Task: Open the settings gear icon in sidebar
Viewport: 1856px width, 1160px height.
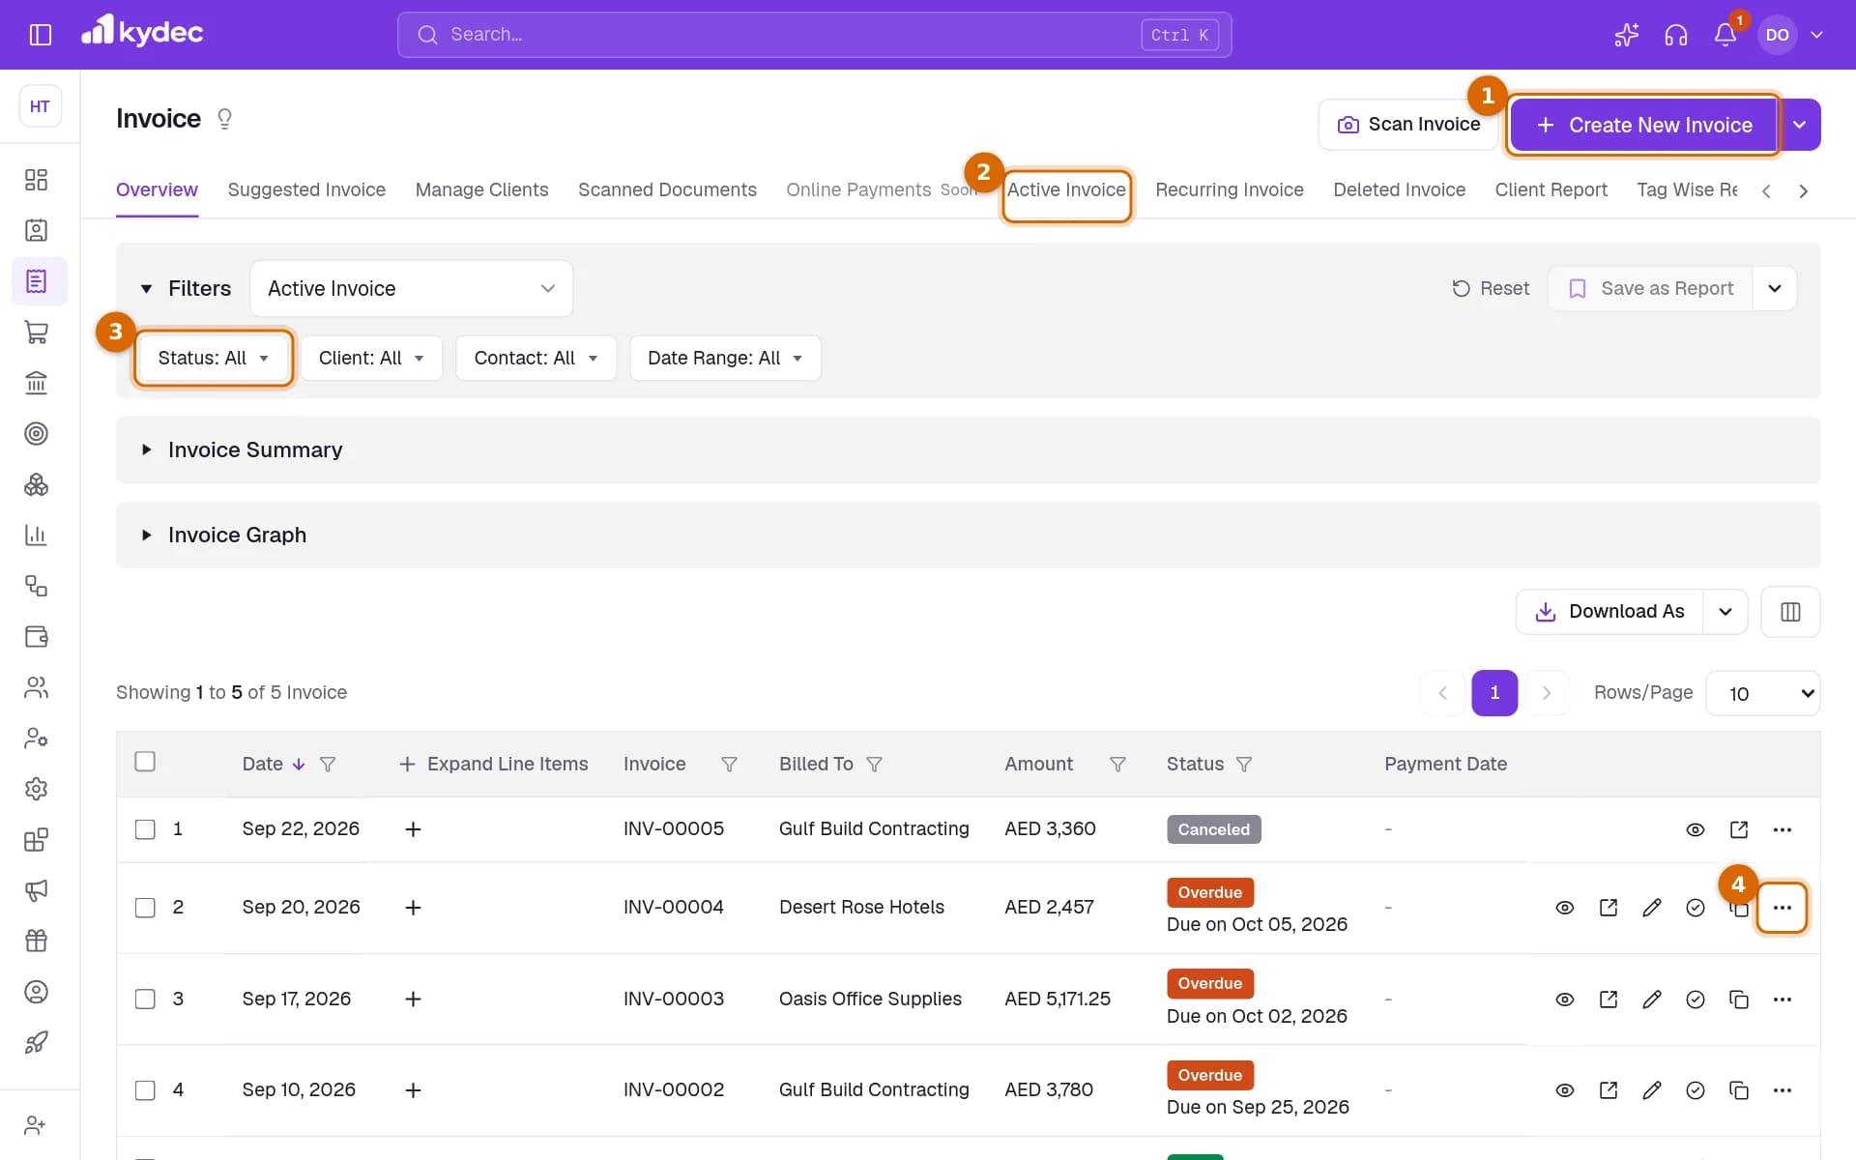Action: (36, 789)
